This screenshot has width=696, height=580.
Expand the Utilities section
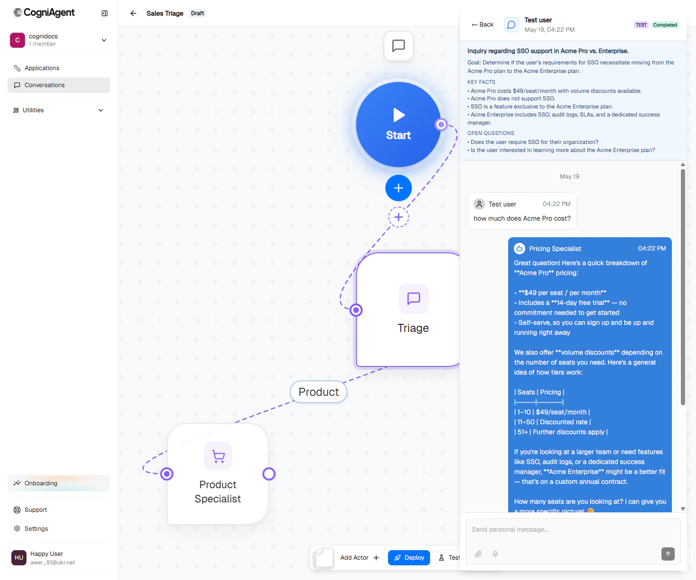[x=59, y=110]
